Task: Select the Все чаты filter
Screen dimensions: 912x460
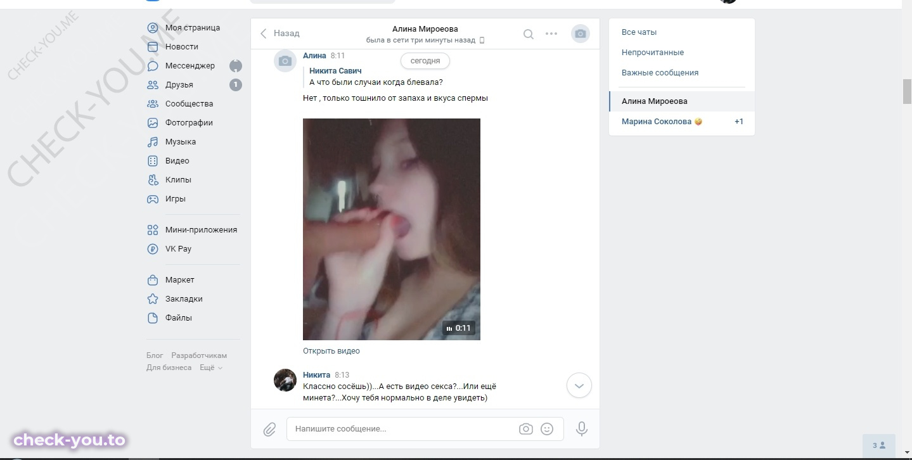Action: coord(682,32)
